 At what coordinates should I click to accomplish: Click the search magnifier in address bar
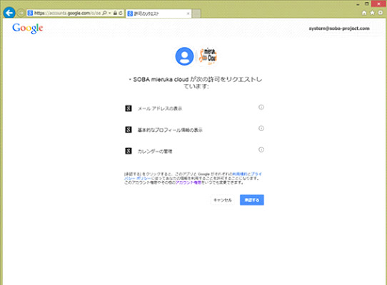point(105,13)
